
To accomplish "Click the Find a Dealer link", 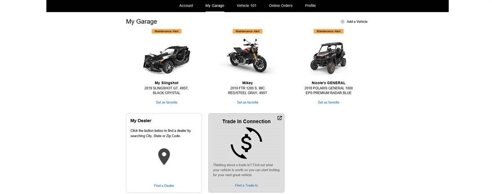I will 164,185.
